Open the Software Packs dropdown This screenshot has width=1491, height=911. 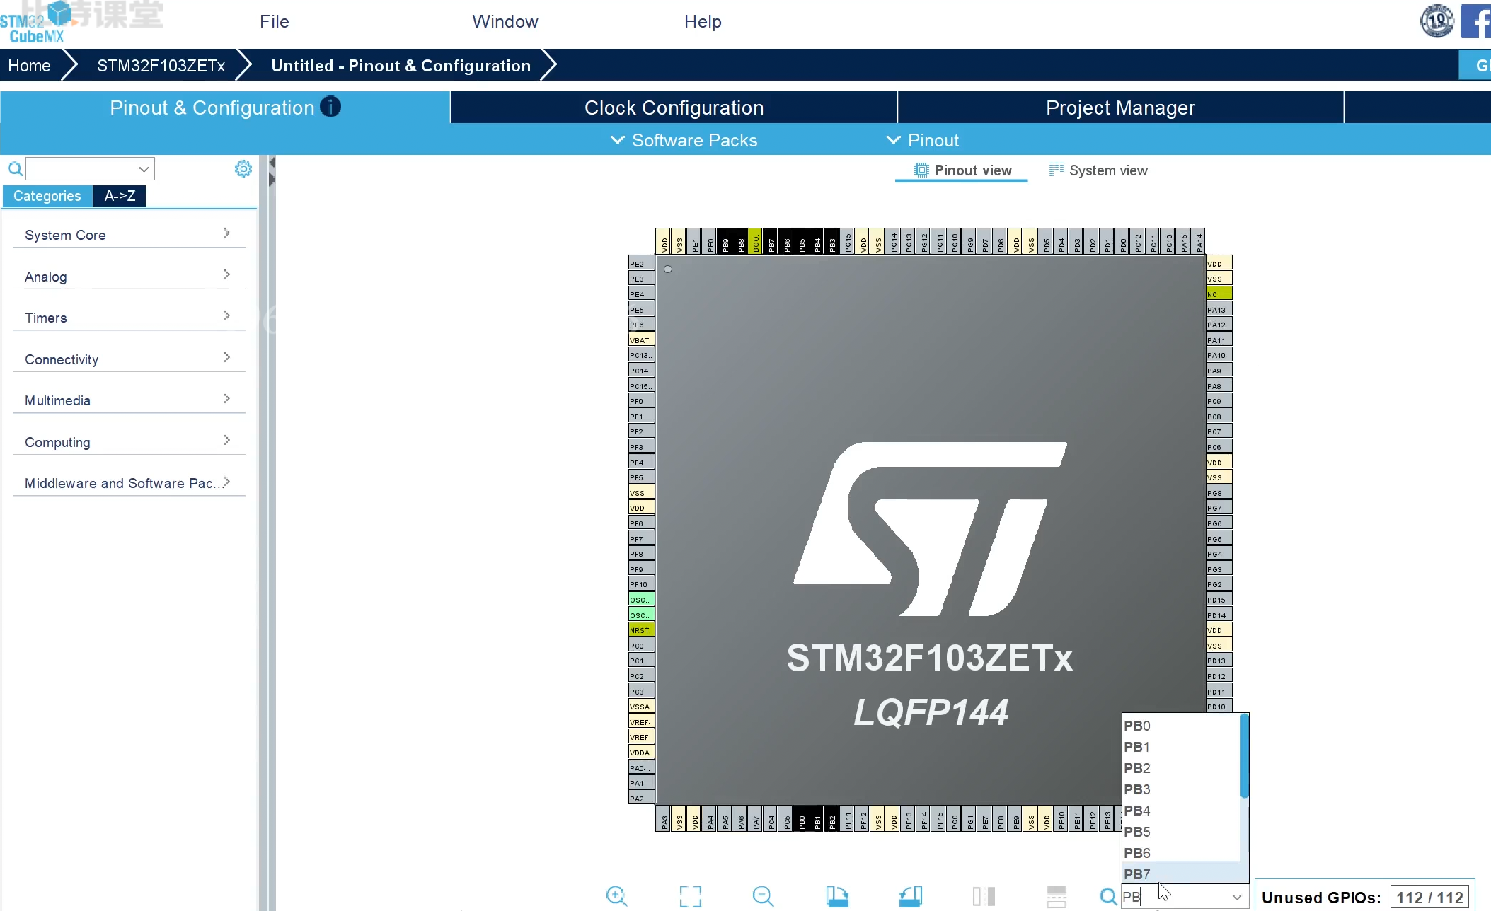coord(684,140)
